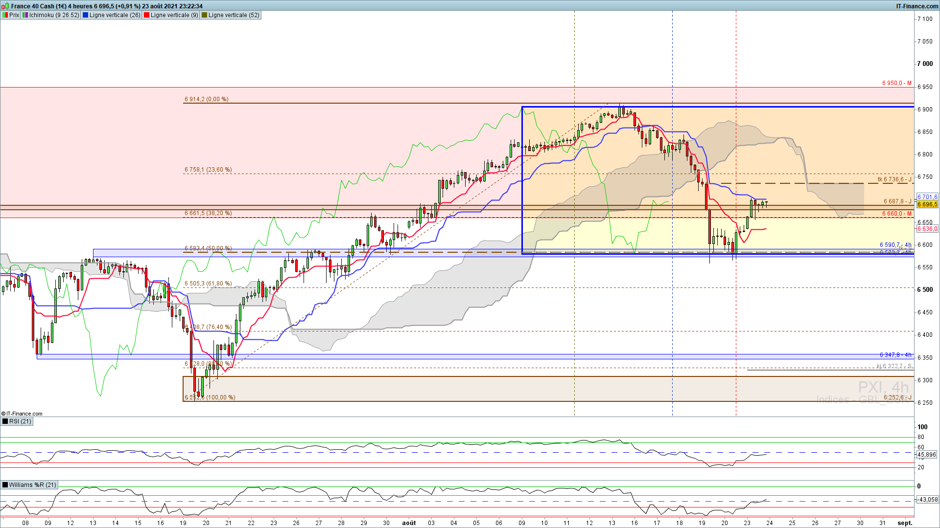Click the support label 6 347,8 - 4h
The width and height of the screenshot is (940, 528).
[895, 355]
